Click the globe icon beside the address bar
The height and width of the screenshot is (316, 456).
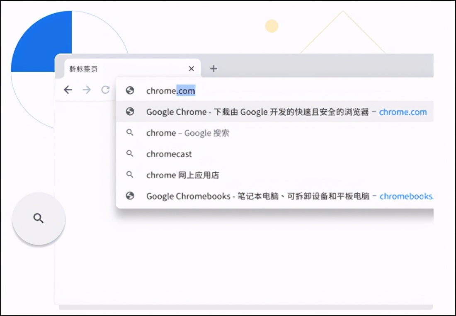tap(130, 90)
